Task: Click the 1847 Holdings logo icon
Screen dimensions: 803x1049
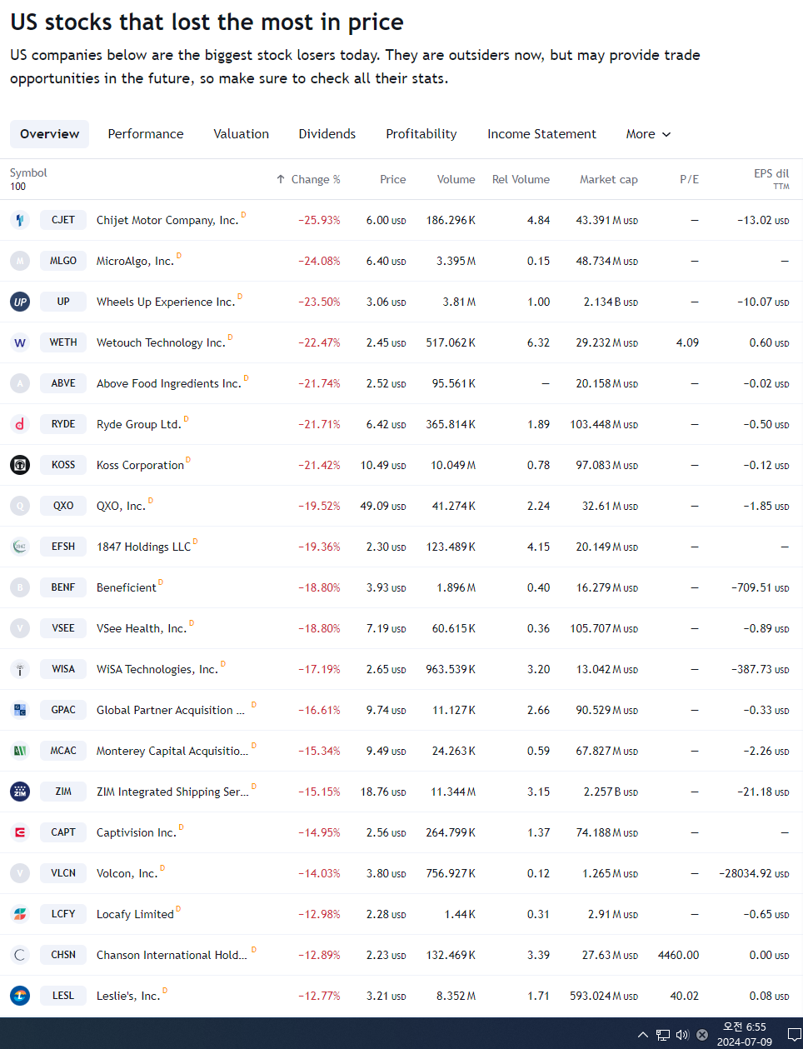Action: point(20,547)
